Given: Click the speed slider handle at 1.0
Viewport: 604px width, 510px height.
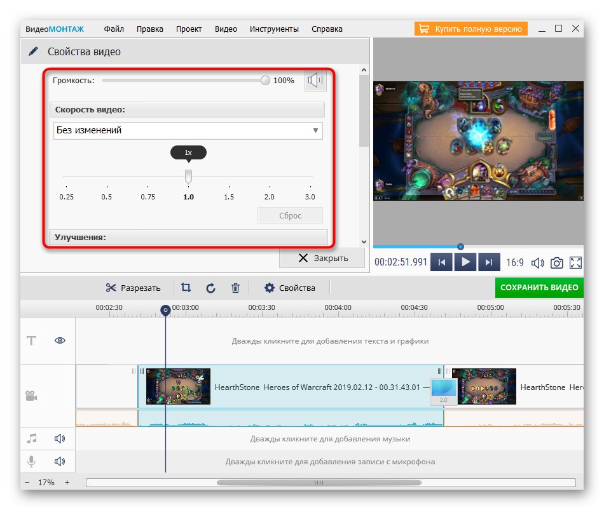Looking at the screenshot, I should (x=188, y=177).
